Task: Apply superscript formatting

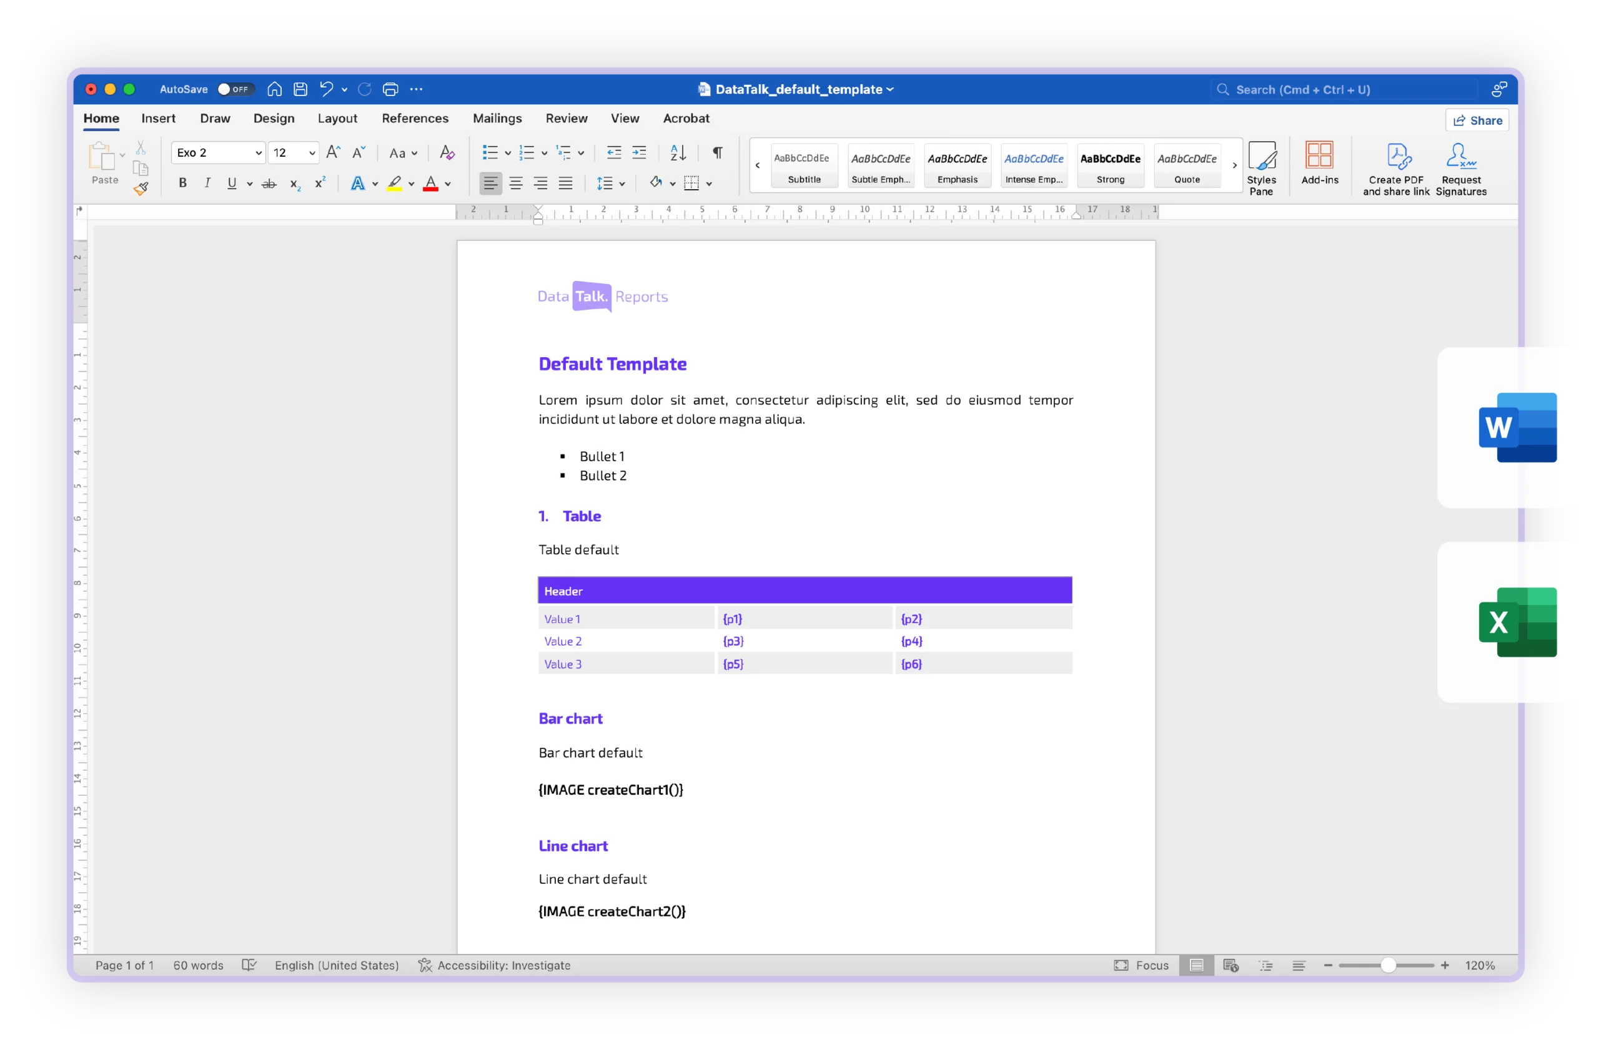Action: 320,183
